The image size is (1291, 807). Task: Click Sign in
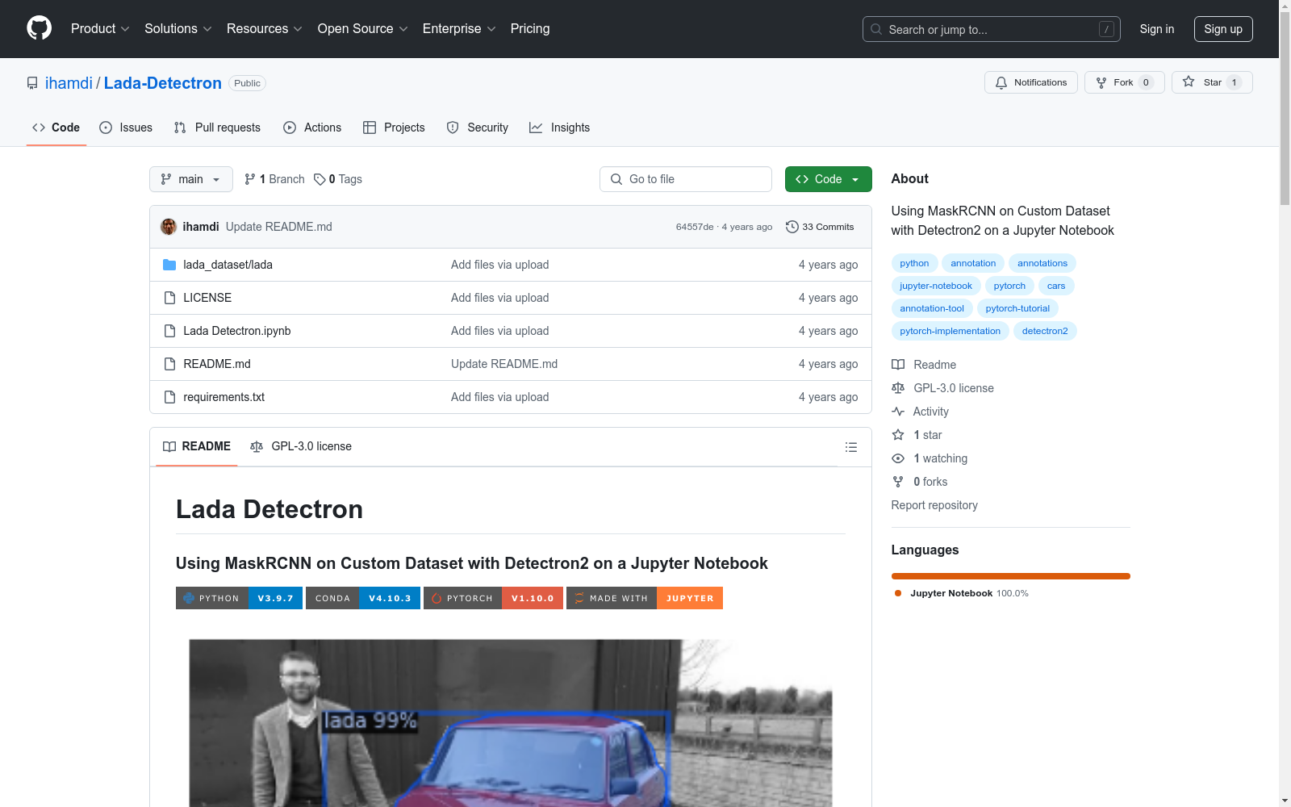pos(1157,29)
